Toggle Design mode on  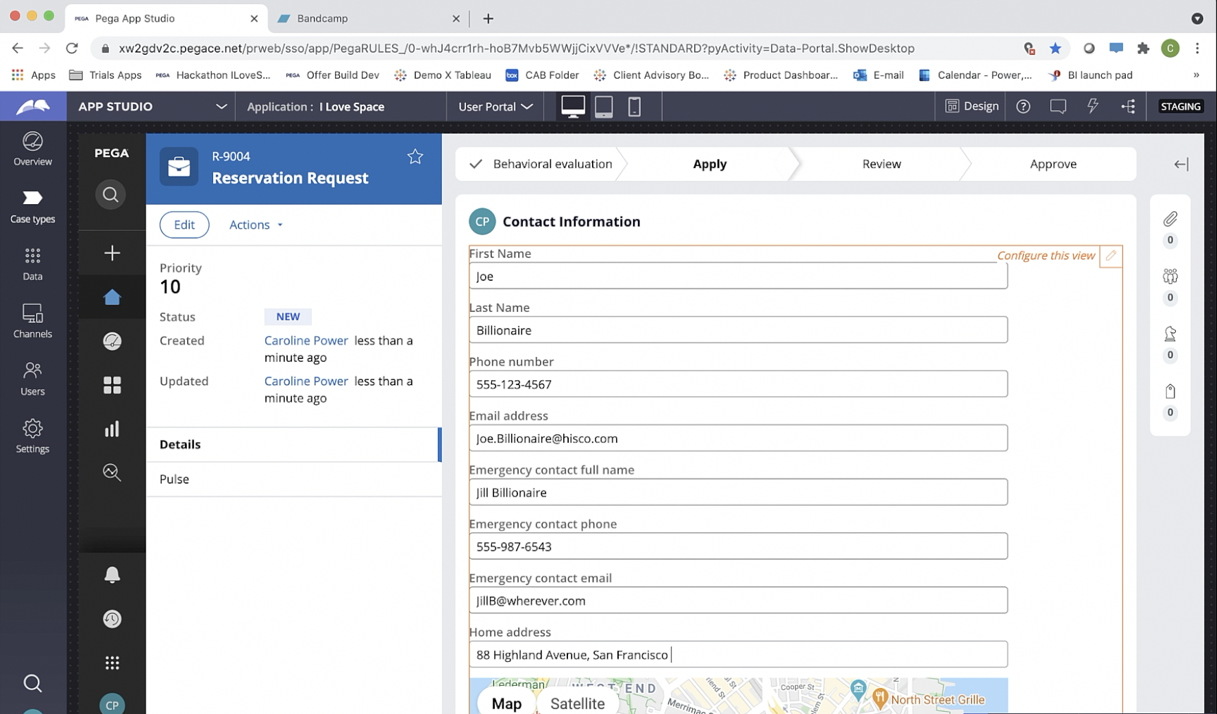click(x=972, y=106)
